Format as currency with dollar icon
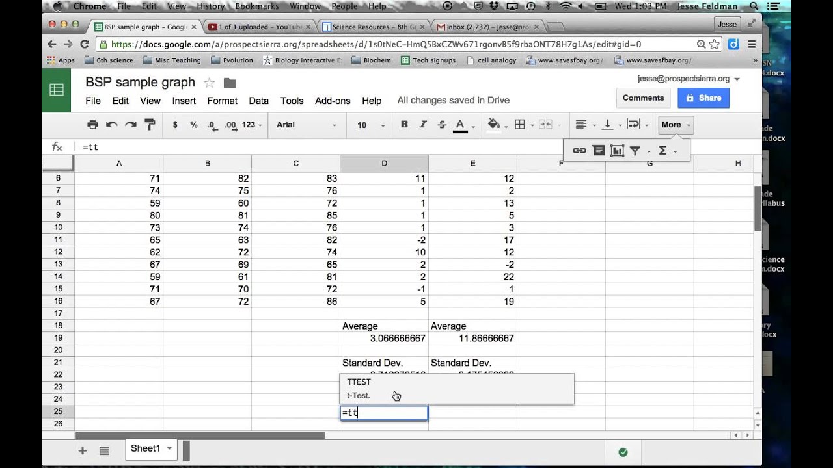 (x=175, y=125)
